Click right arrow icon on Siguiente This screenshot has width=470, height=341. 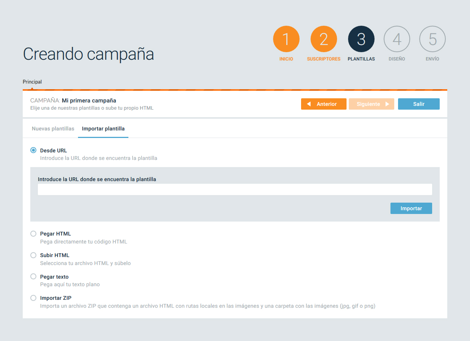point(387,104)
